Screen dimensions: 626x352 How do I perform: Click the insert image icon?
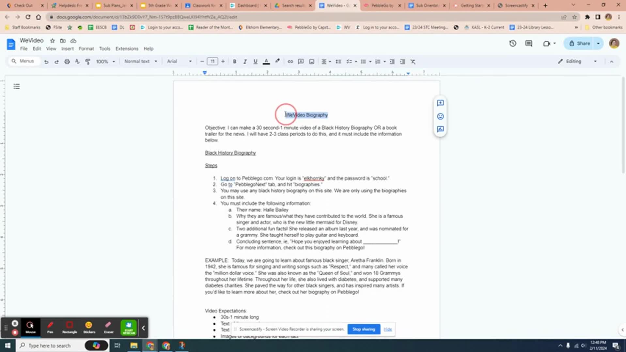(x=312, y=62)
